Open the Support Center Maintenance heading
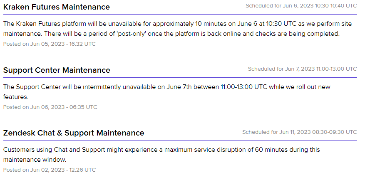The width and height of the screenshot is (365, 180). 57,70
